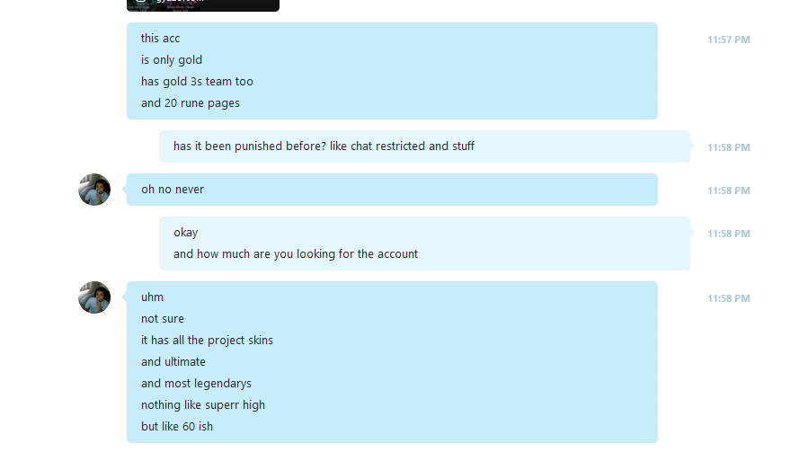This screenshot has width=799, height=452.
Task: Select the "is only gold" message
Action: [x=172, y=60]
